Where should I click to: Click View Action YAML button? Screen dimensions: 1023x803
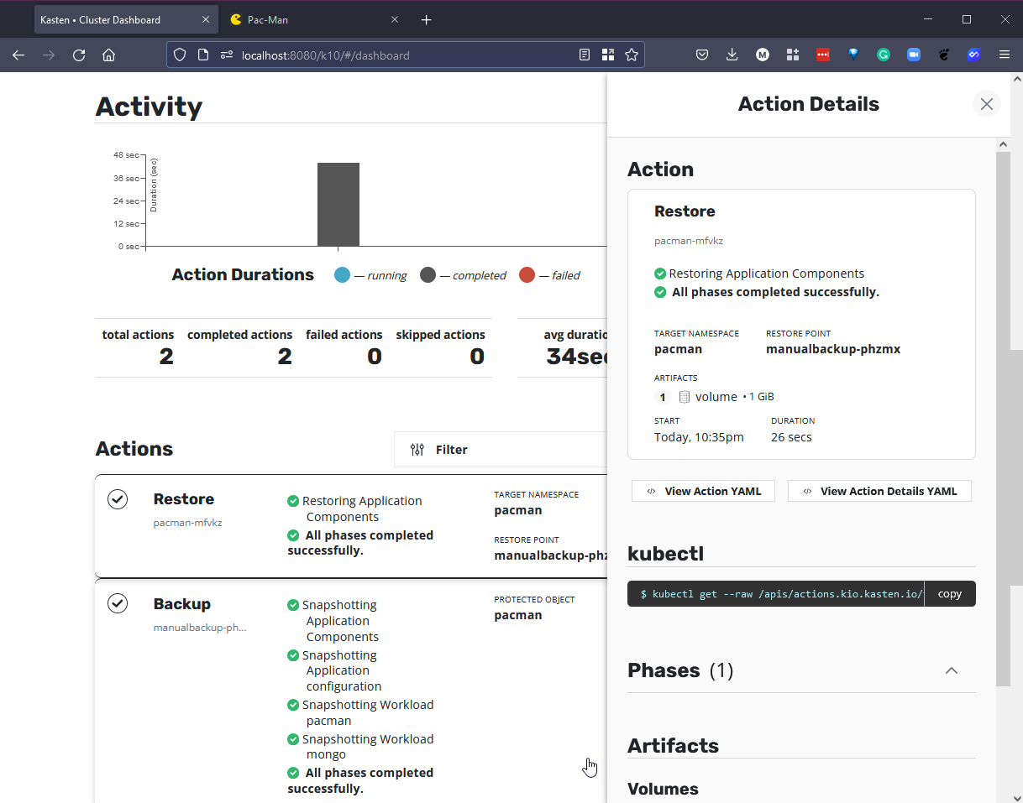point(703,491)
